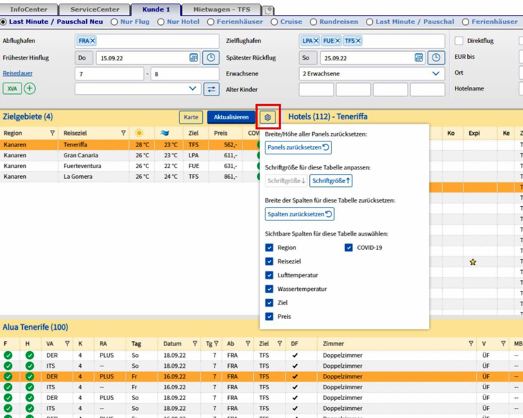Viewport: 523px width, 418px height.
Task: Remove FRA from Abflughafen field
Action: coord(93,41)
